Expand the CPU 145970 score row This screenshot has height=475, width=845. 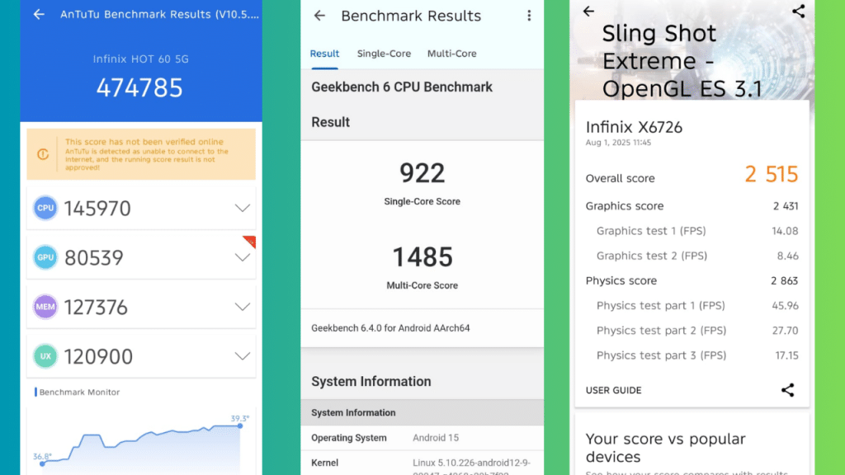point(243,208)
